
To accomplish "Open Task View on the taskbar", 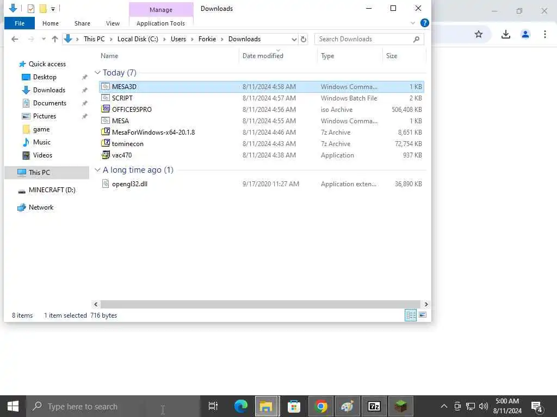I will (213, 406).
